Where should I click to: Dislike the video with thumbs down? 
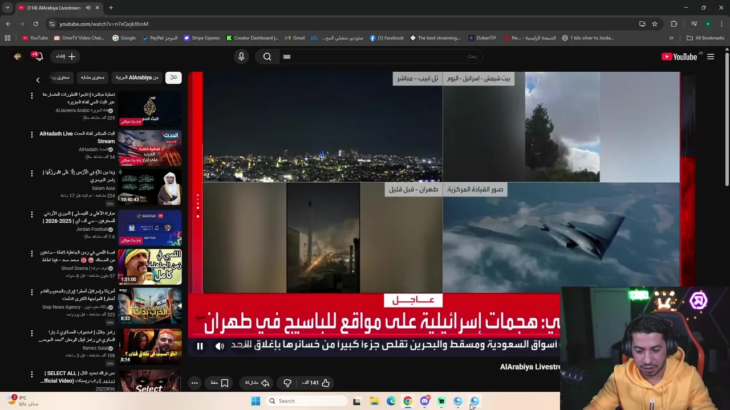[x=287, y=383]
